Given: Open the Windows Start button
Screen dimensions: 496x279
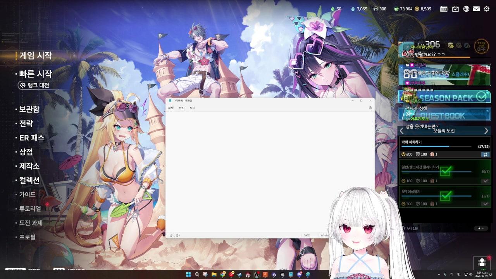Looking at the screenshot, I should click(188, 274).
